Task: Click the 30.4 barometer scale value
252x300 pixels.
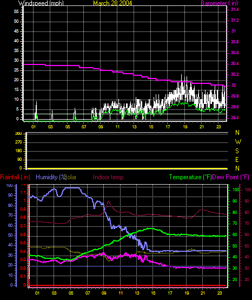Action: coord(235,63)
